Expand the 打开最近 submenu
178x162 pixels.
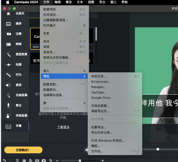[64, 26]
